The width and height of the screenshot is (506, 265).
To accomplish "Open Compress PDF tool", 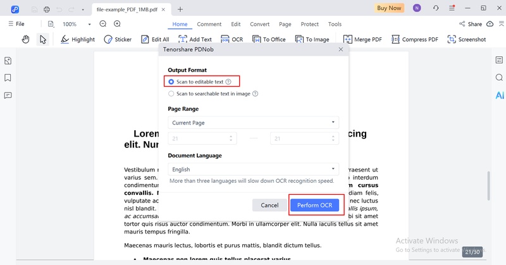I will pyautogui.click(x=415, y=39).
